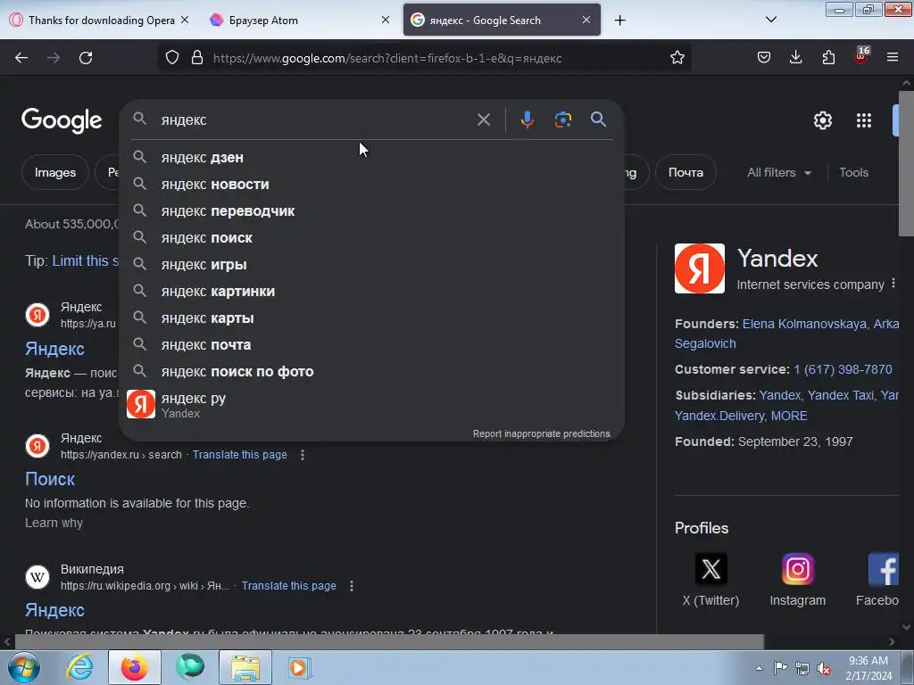Translate the yandex.ru search page
This screenshot has height=685, width=914.
(x=239, y=455)
